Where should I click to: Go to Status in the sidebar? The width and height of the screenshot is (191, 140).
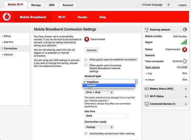[x=15, y=36]
